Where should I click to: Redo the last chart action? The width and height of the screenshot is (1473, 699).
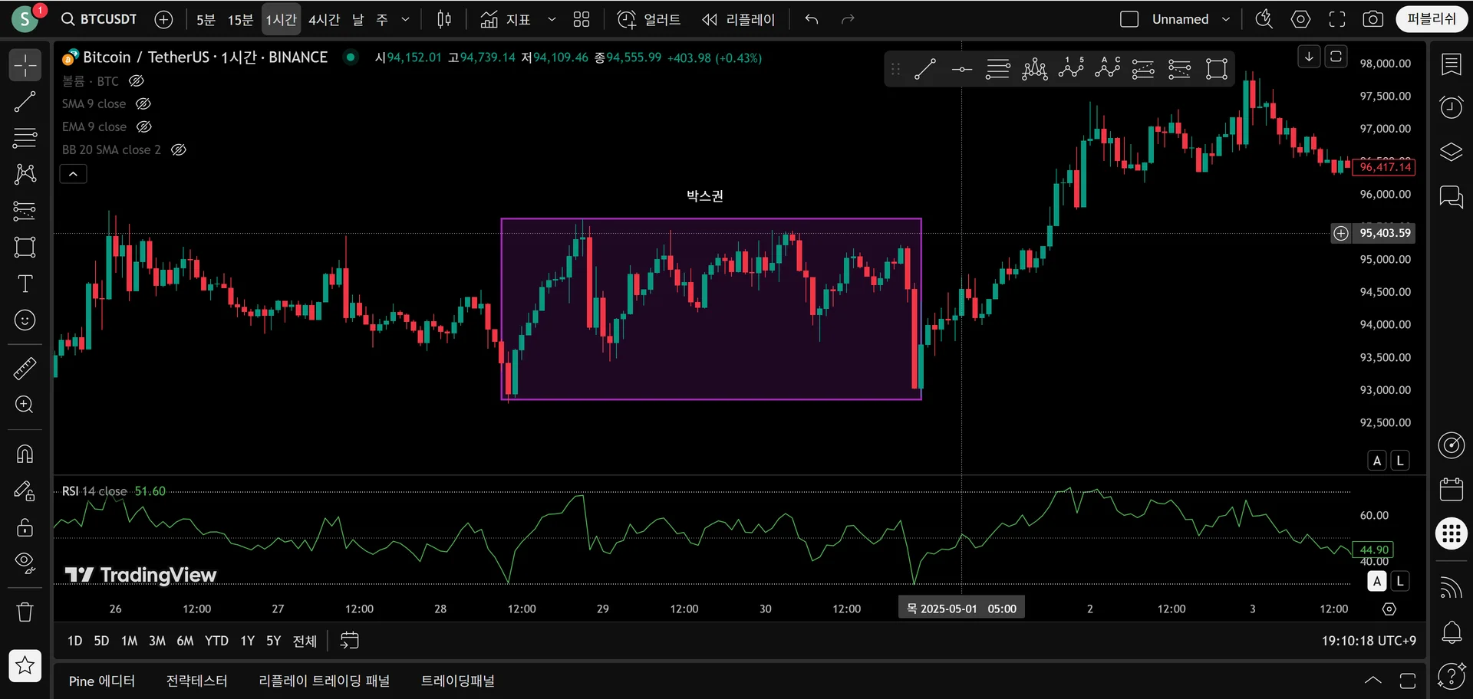[848, 19]
